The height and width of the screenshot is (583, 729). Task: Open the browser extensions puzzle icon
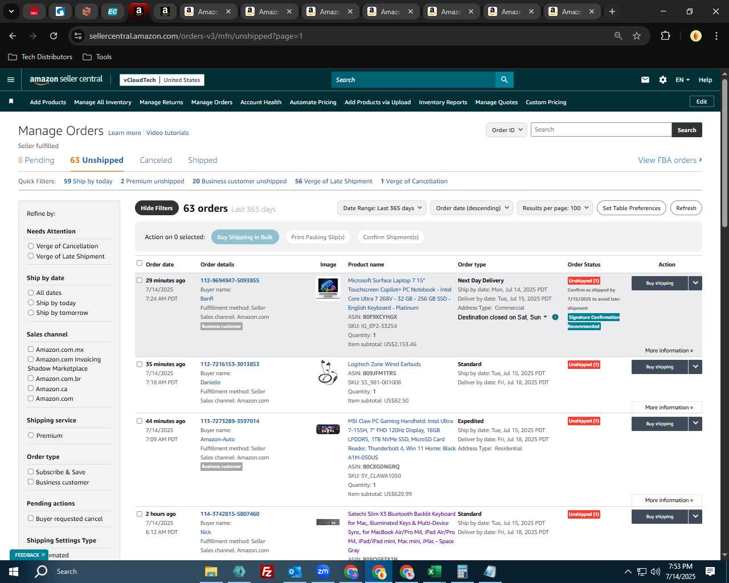click(665, 36)
